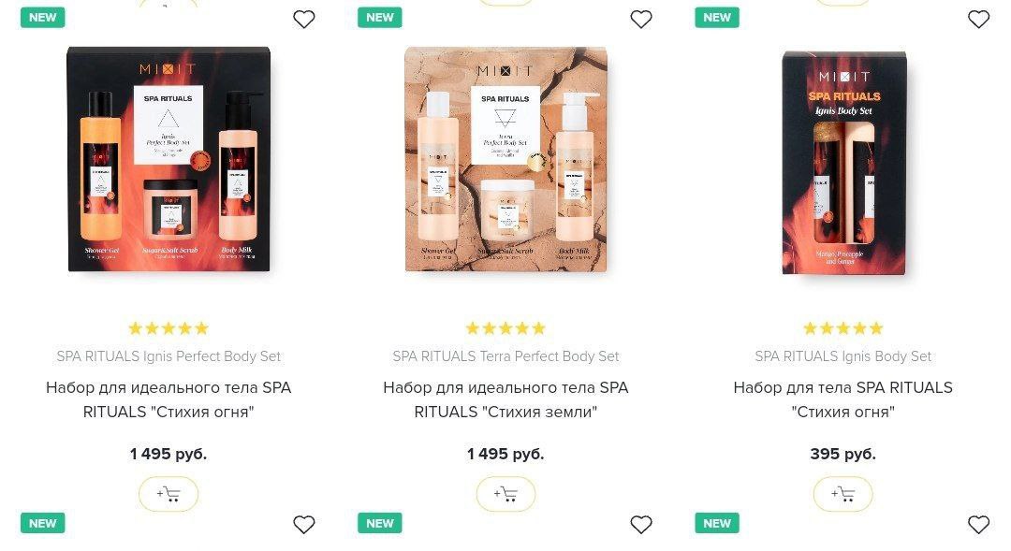Click NEW badge above Ignis Body Set
1011x551 pixels.
point(717,18)
